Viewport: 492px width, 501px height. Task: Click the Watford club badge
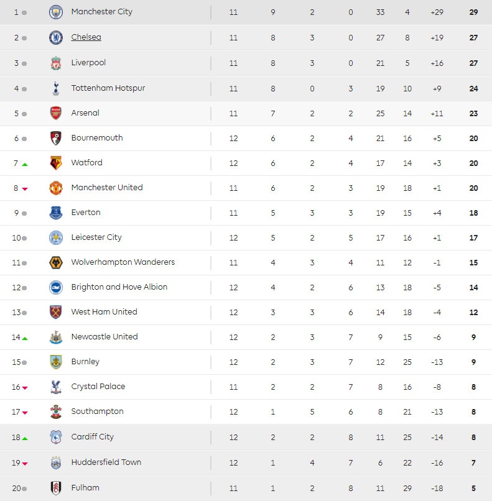click(x=56, y=163)
